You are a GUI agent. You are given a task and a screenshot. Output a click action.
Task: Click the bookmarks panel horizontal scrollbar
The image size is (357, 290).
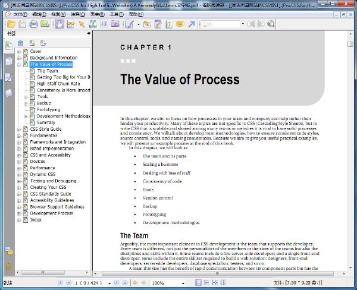pos(43,272)
